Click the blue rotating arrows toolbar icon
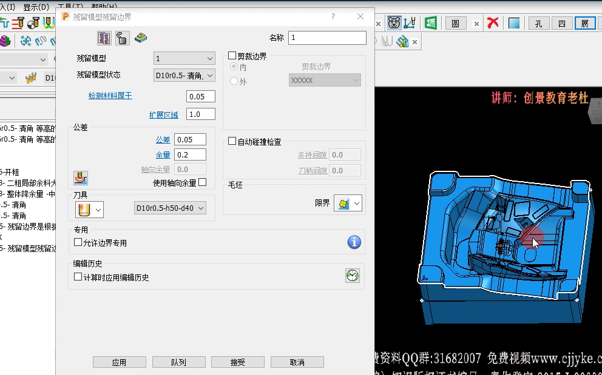This screenshot has width=602, height=375. tap(25, 41)
